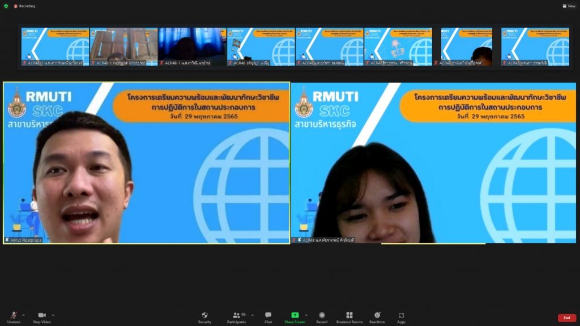Viewport: 580px width, 326px height.
Task: Open the Apps panel
Action: [x=401, y=317]
